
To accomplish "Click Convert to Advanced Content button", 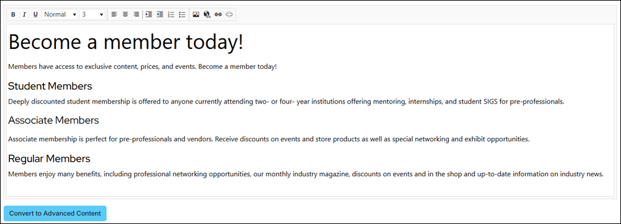I will point(55,213).
